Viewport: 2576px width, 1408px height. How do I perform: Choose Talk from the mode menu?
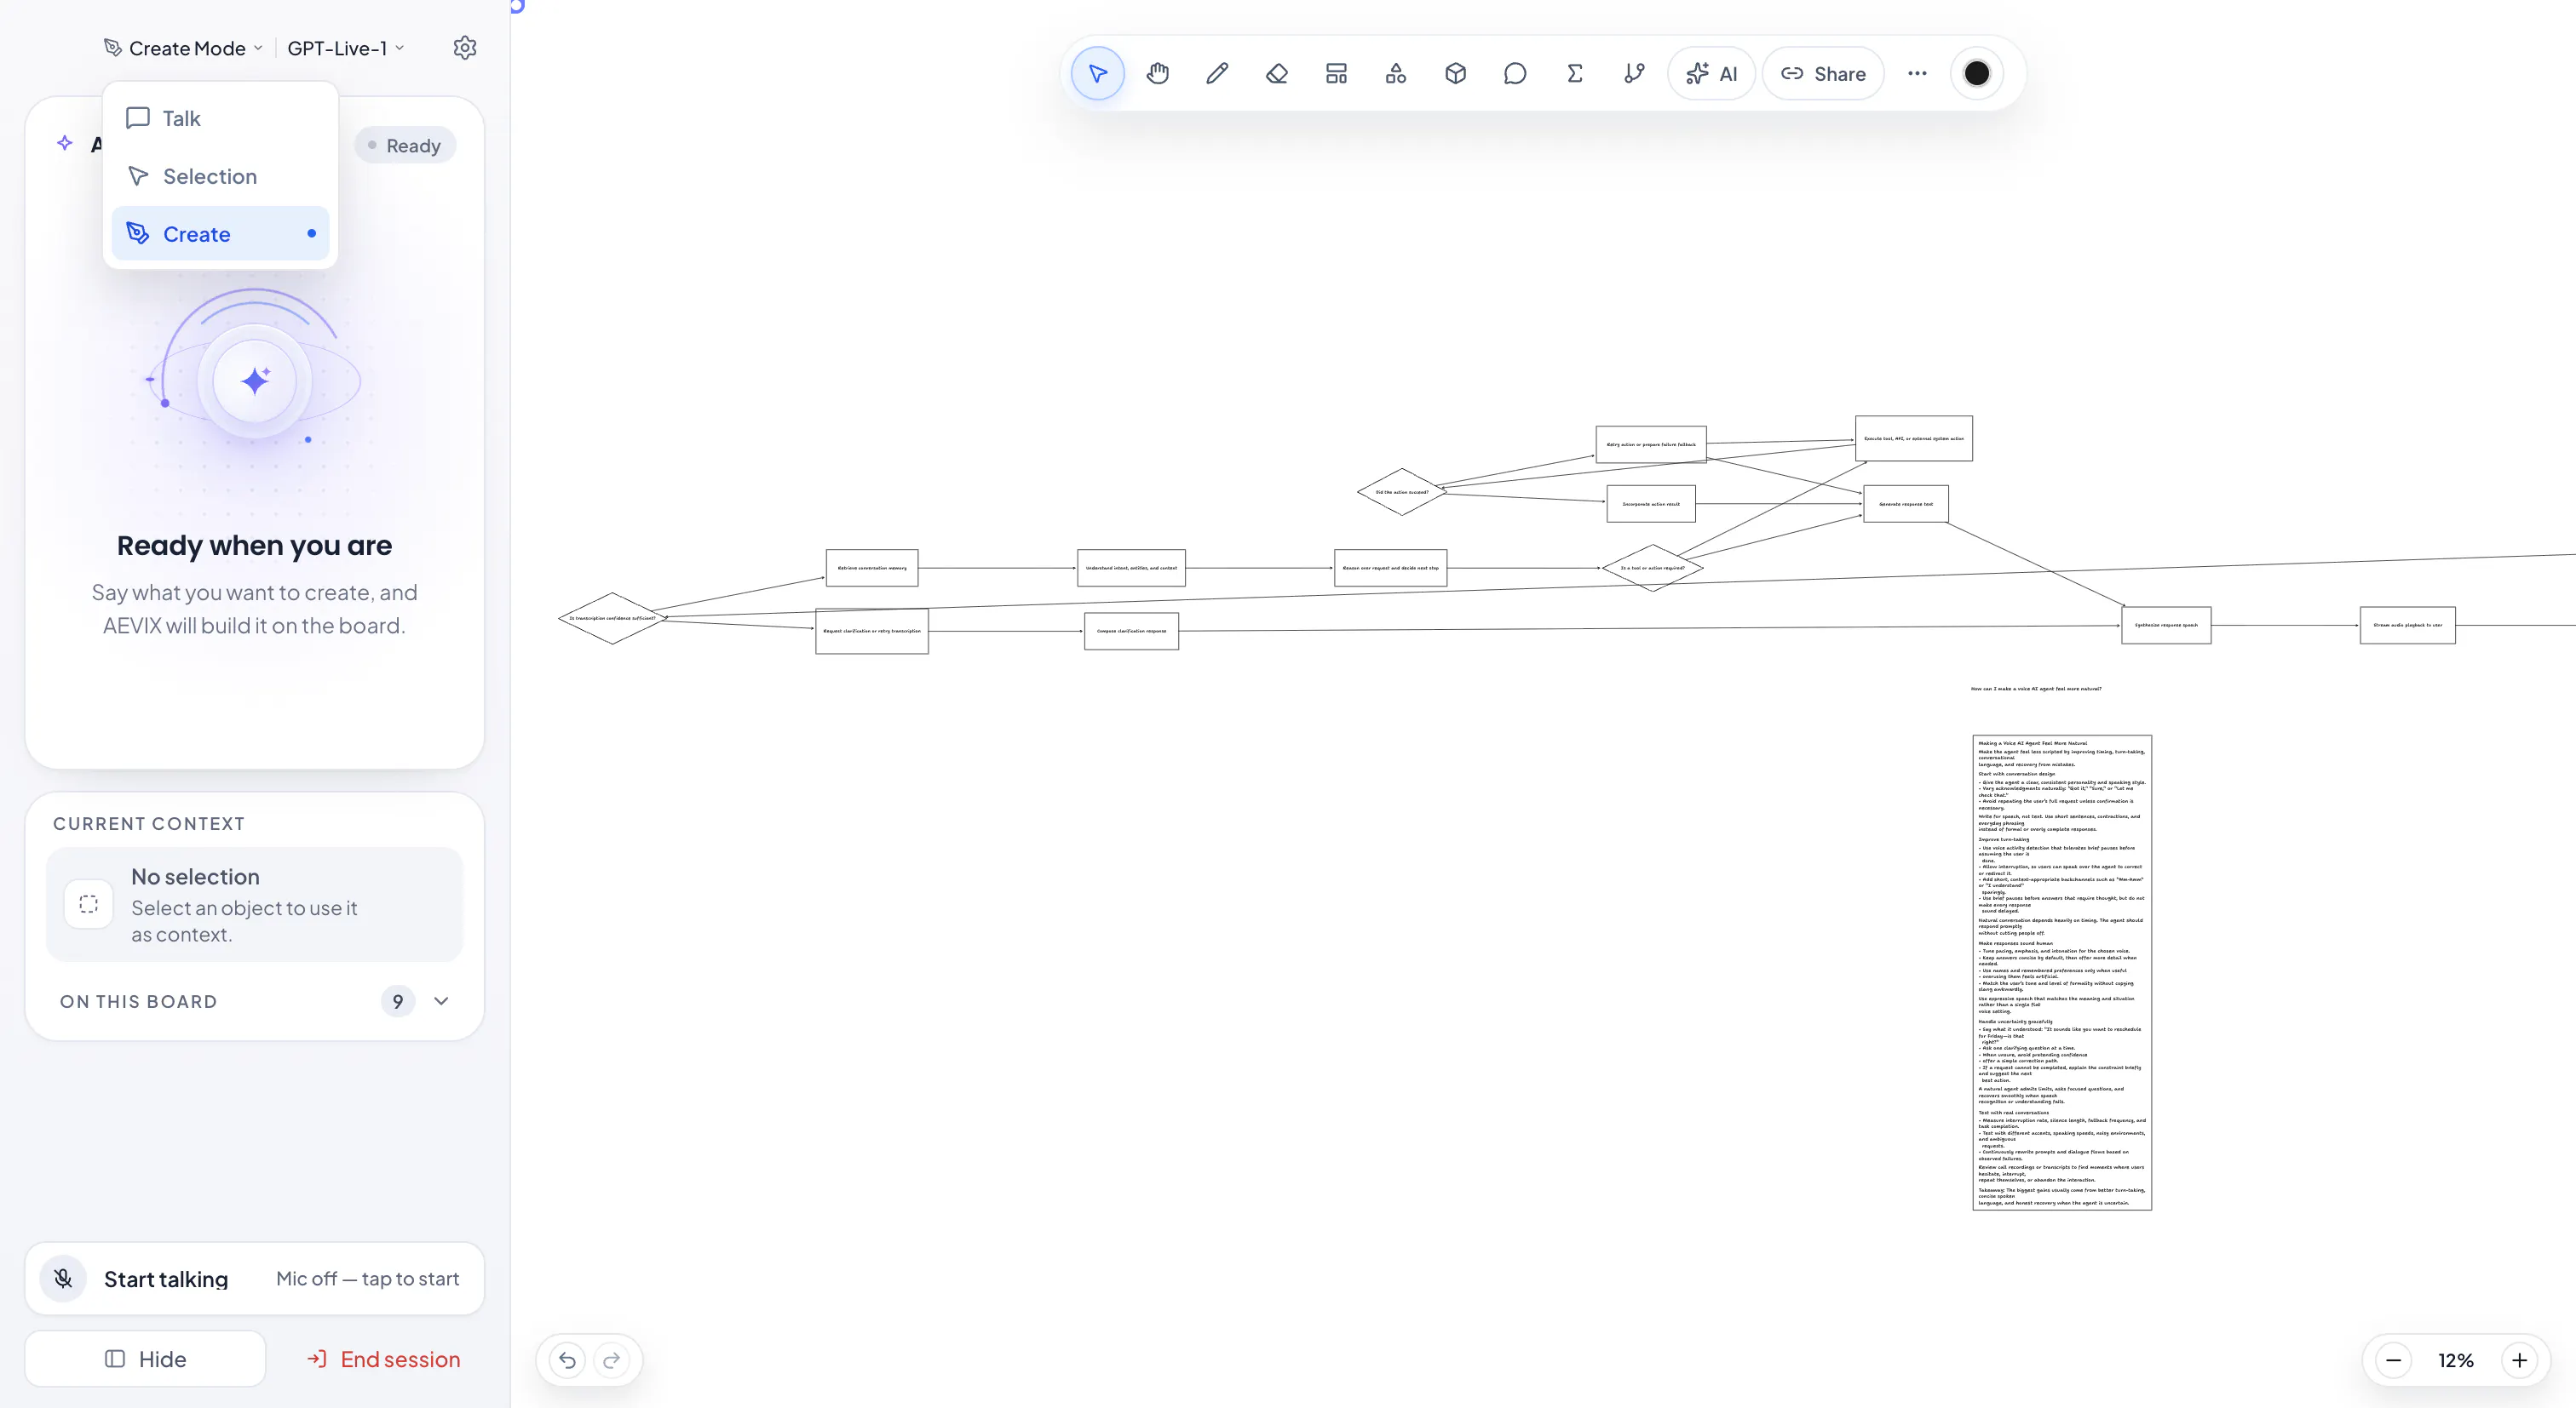220,118
